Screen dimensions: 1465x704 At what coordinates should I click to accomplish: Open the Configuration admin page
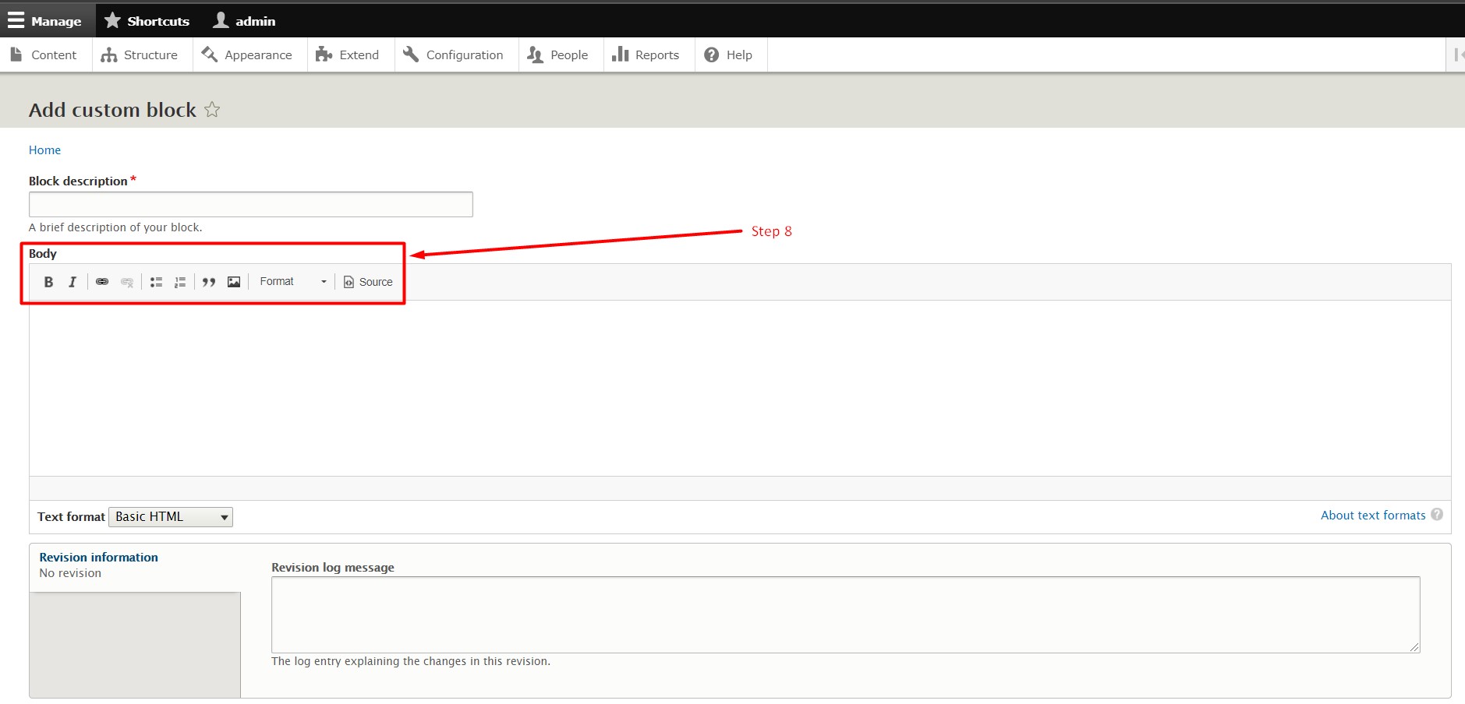click(454, 55)
